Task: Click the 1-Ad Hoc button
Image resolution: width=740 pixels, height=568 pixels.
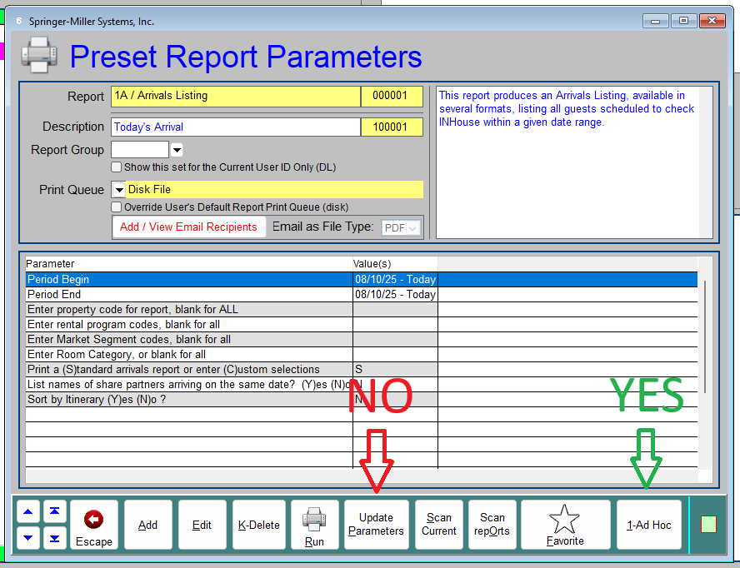Action: [x=648, y=525]
